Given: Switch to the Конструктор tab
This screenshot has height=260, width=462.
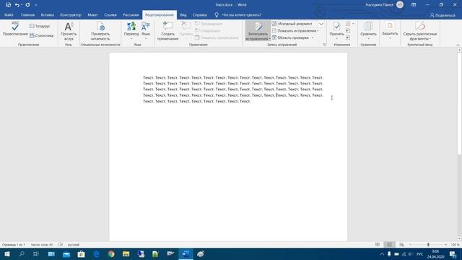Looking at the screenshot, I should click(x=71, y=14).
